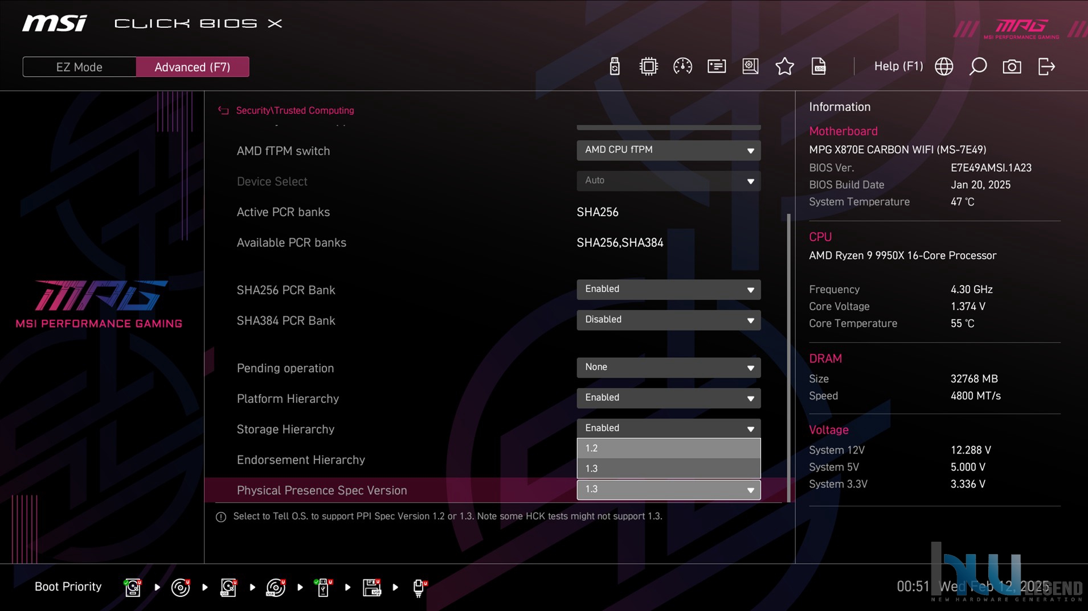The image size is (1088, 611).
Task: Select the SHA384 PCR Bank row label
Action: point(286,321)
